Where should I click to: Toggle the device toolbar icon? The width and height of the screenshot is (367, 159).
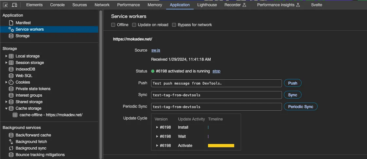point(14,5)
